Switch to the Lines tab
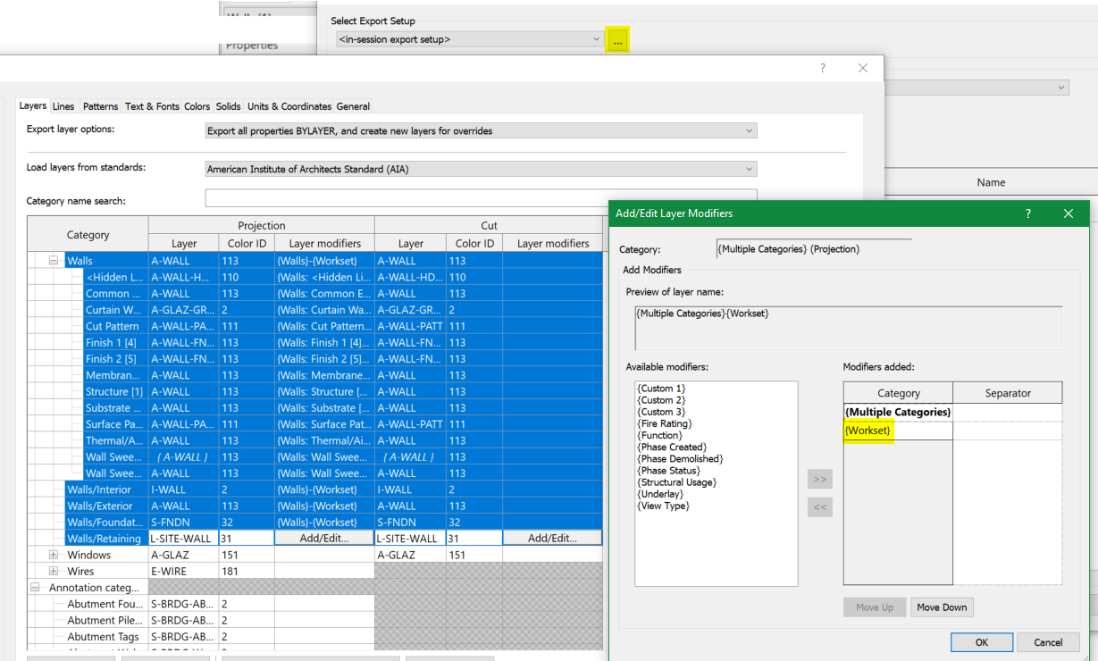 pos(63,106)
